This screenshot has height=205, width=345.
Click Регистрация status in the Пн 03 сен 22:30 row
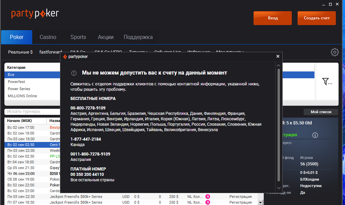tap(241, 197)
